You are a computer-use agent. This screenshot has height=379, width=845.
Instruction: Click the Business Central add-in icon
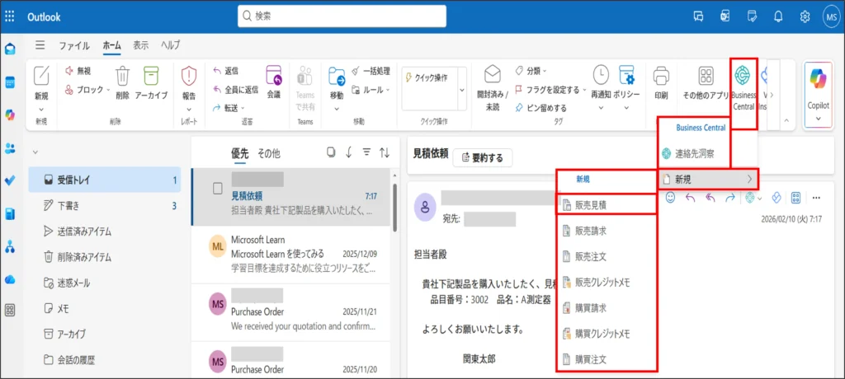click(x=743, y=76)
